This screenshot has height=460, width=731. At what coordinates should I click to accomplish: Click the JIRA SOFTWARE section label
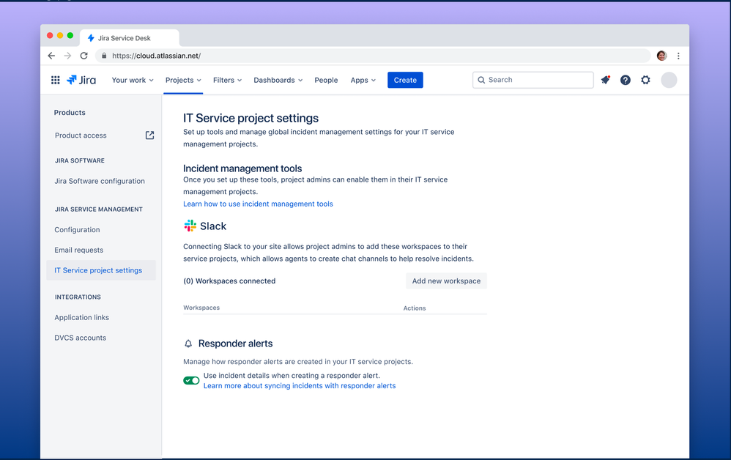(x=80, y=160)
